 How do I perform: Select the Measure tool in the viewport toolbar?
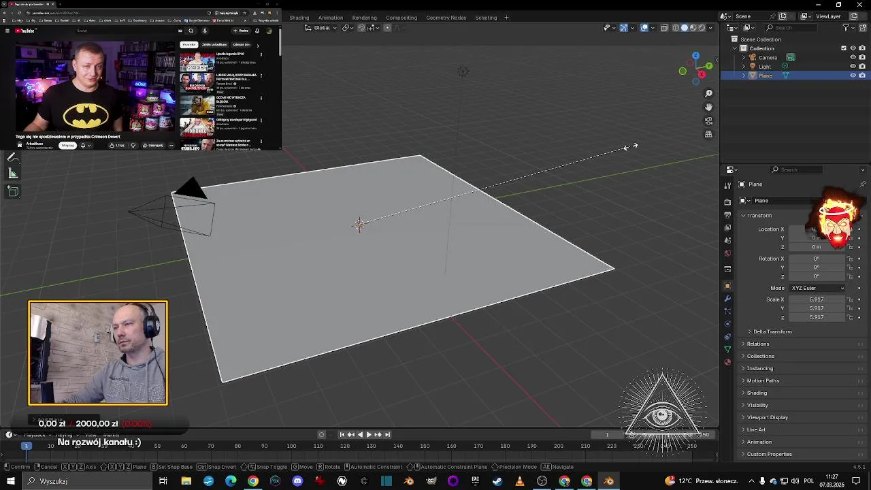[x=12, y=174]
